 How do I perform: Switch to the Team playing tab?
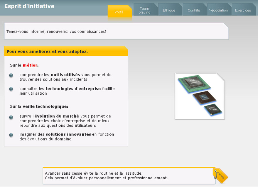[144, 10]
